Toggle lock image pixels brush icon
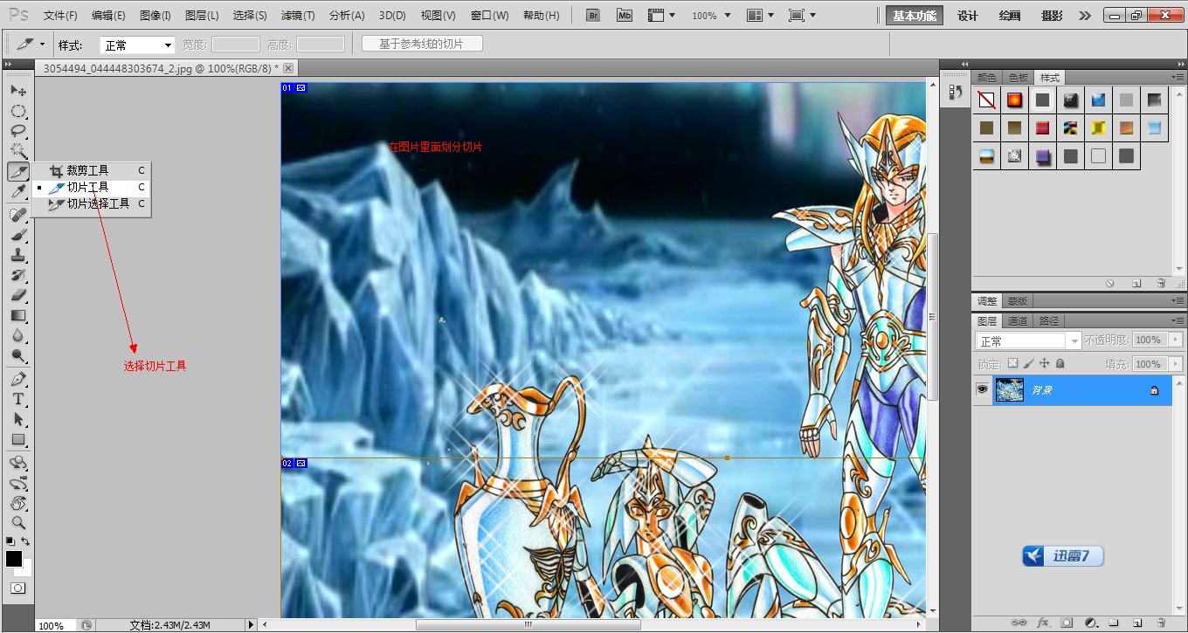 1028,362
